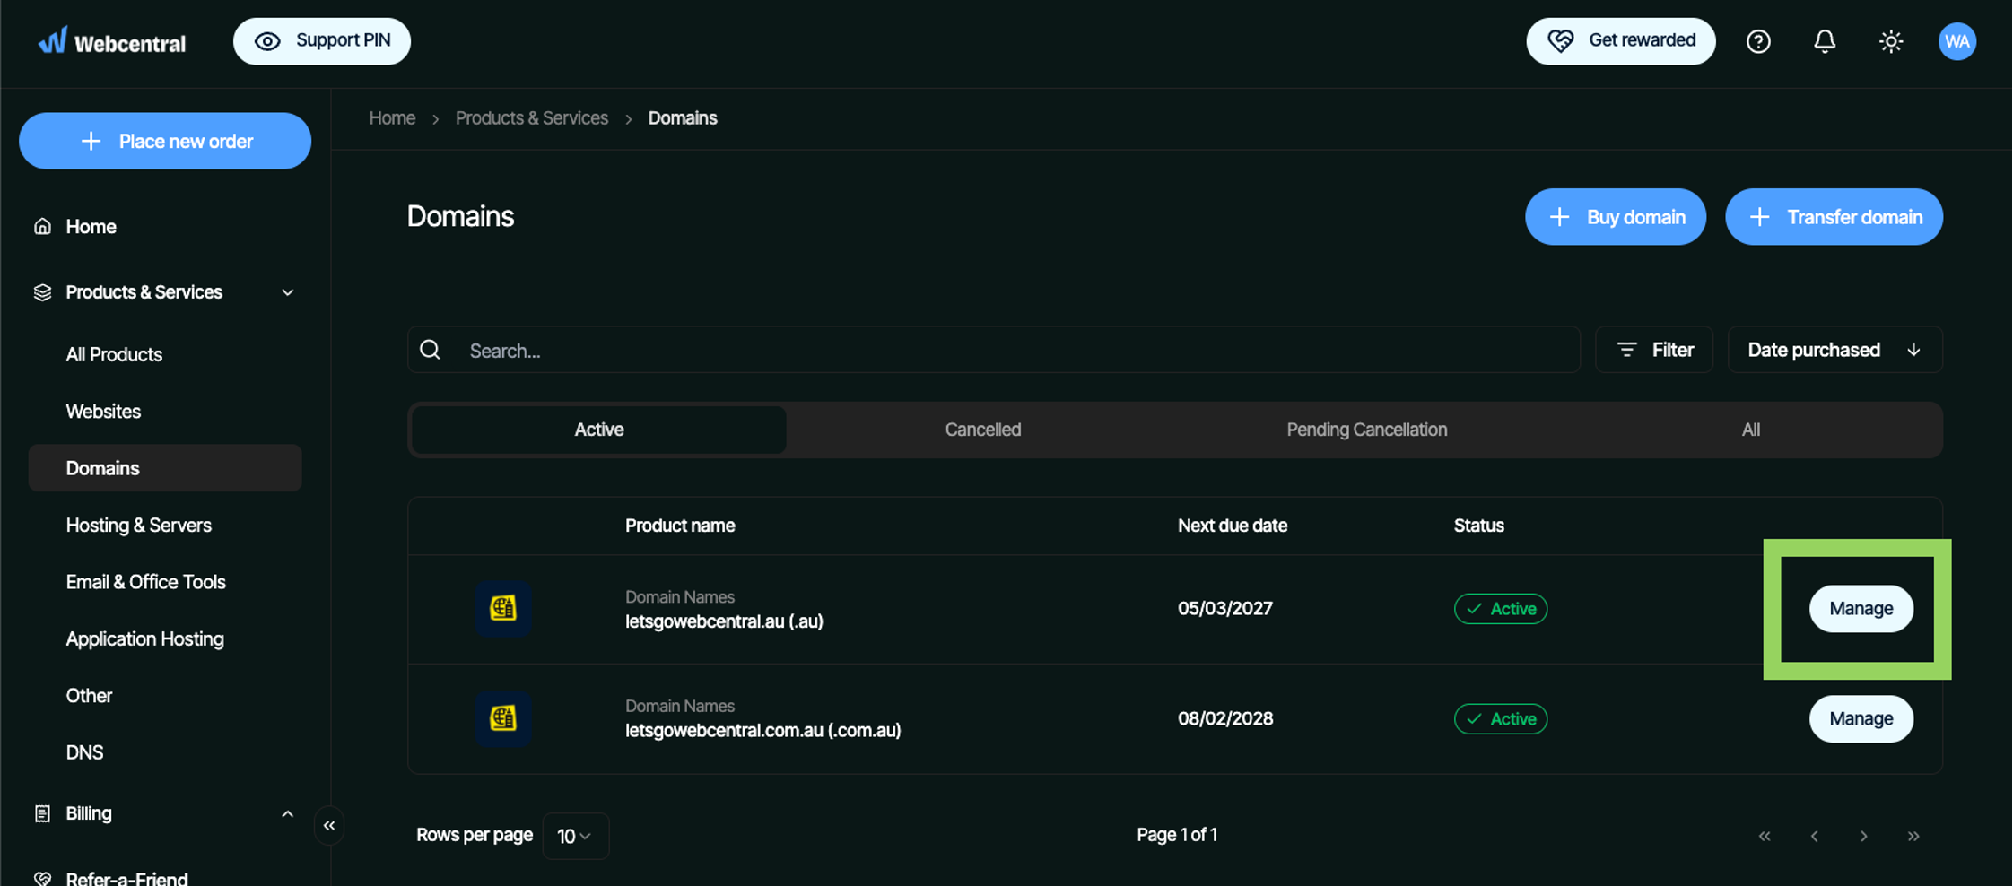This screenshot has width=2013, height=886.
Task: Open Other in the sidebar
Action: click(x=89, y=696)
